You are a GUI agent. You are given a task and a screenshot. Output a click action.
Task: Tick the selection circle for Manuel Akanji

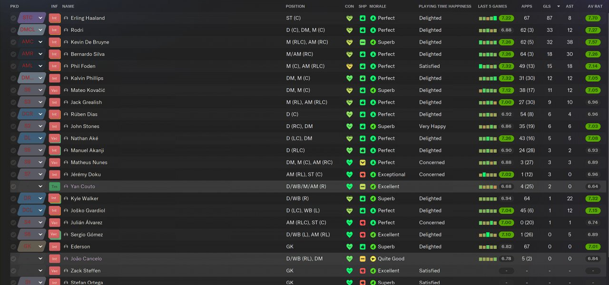(x=13, y=150)
